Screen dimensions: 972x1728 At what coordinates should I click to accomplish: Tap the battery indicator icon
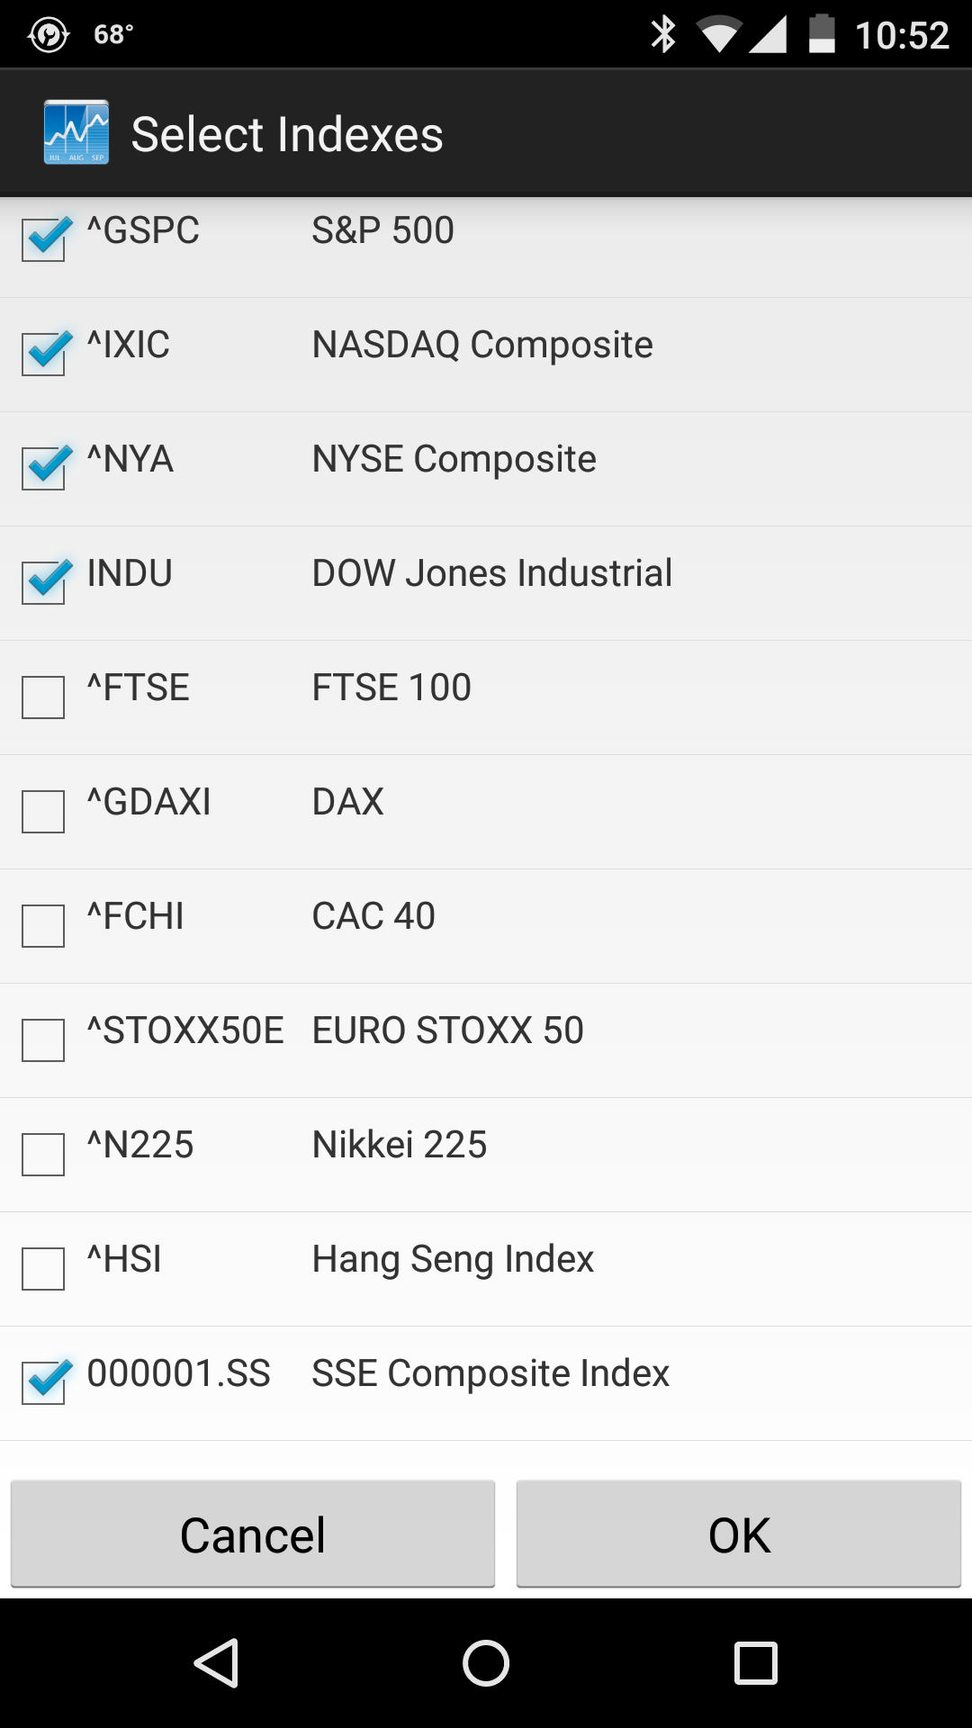tap(821, 34)
